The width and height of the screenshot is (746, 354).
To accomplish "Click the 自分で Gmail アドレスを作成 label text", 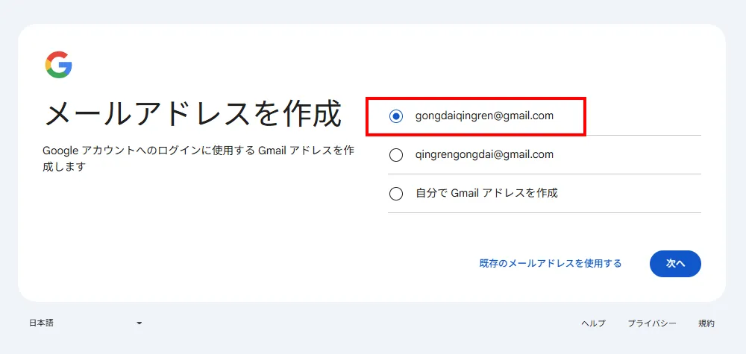I will tap(486, 193).
